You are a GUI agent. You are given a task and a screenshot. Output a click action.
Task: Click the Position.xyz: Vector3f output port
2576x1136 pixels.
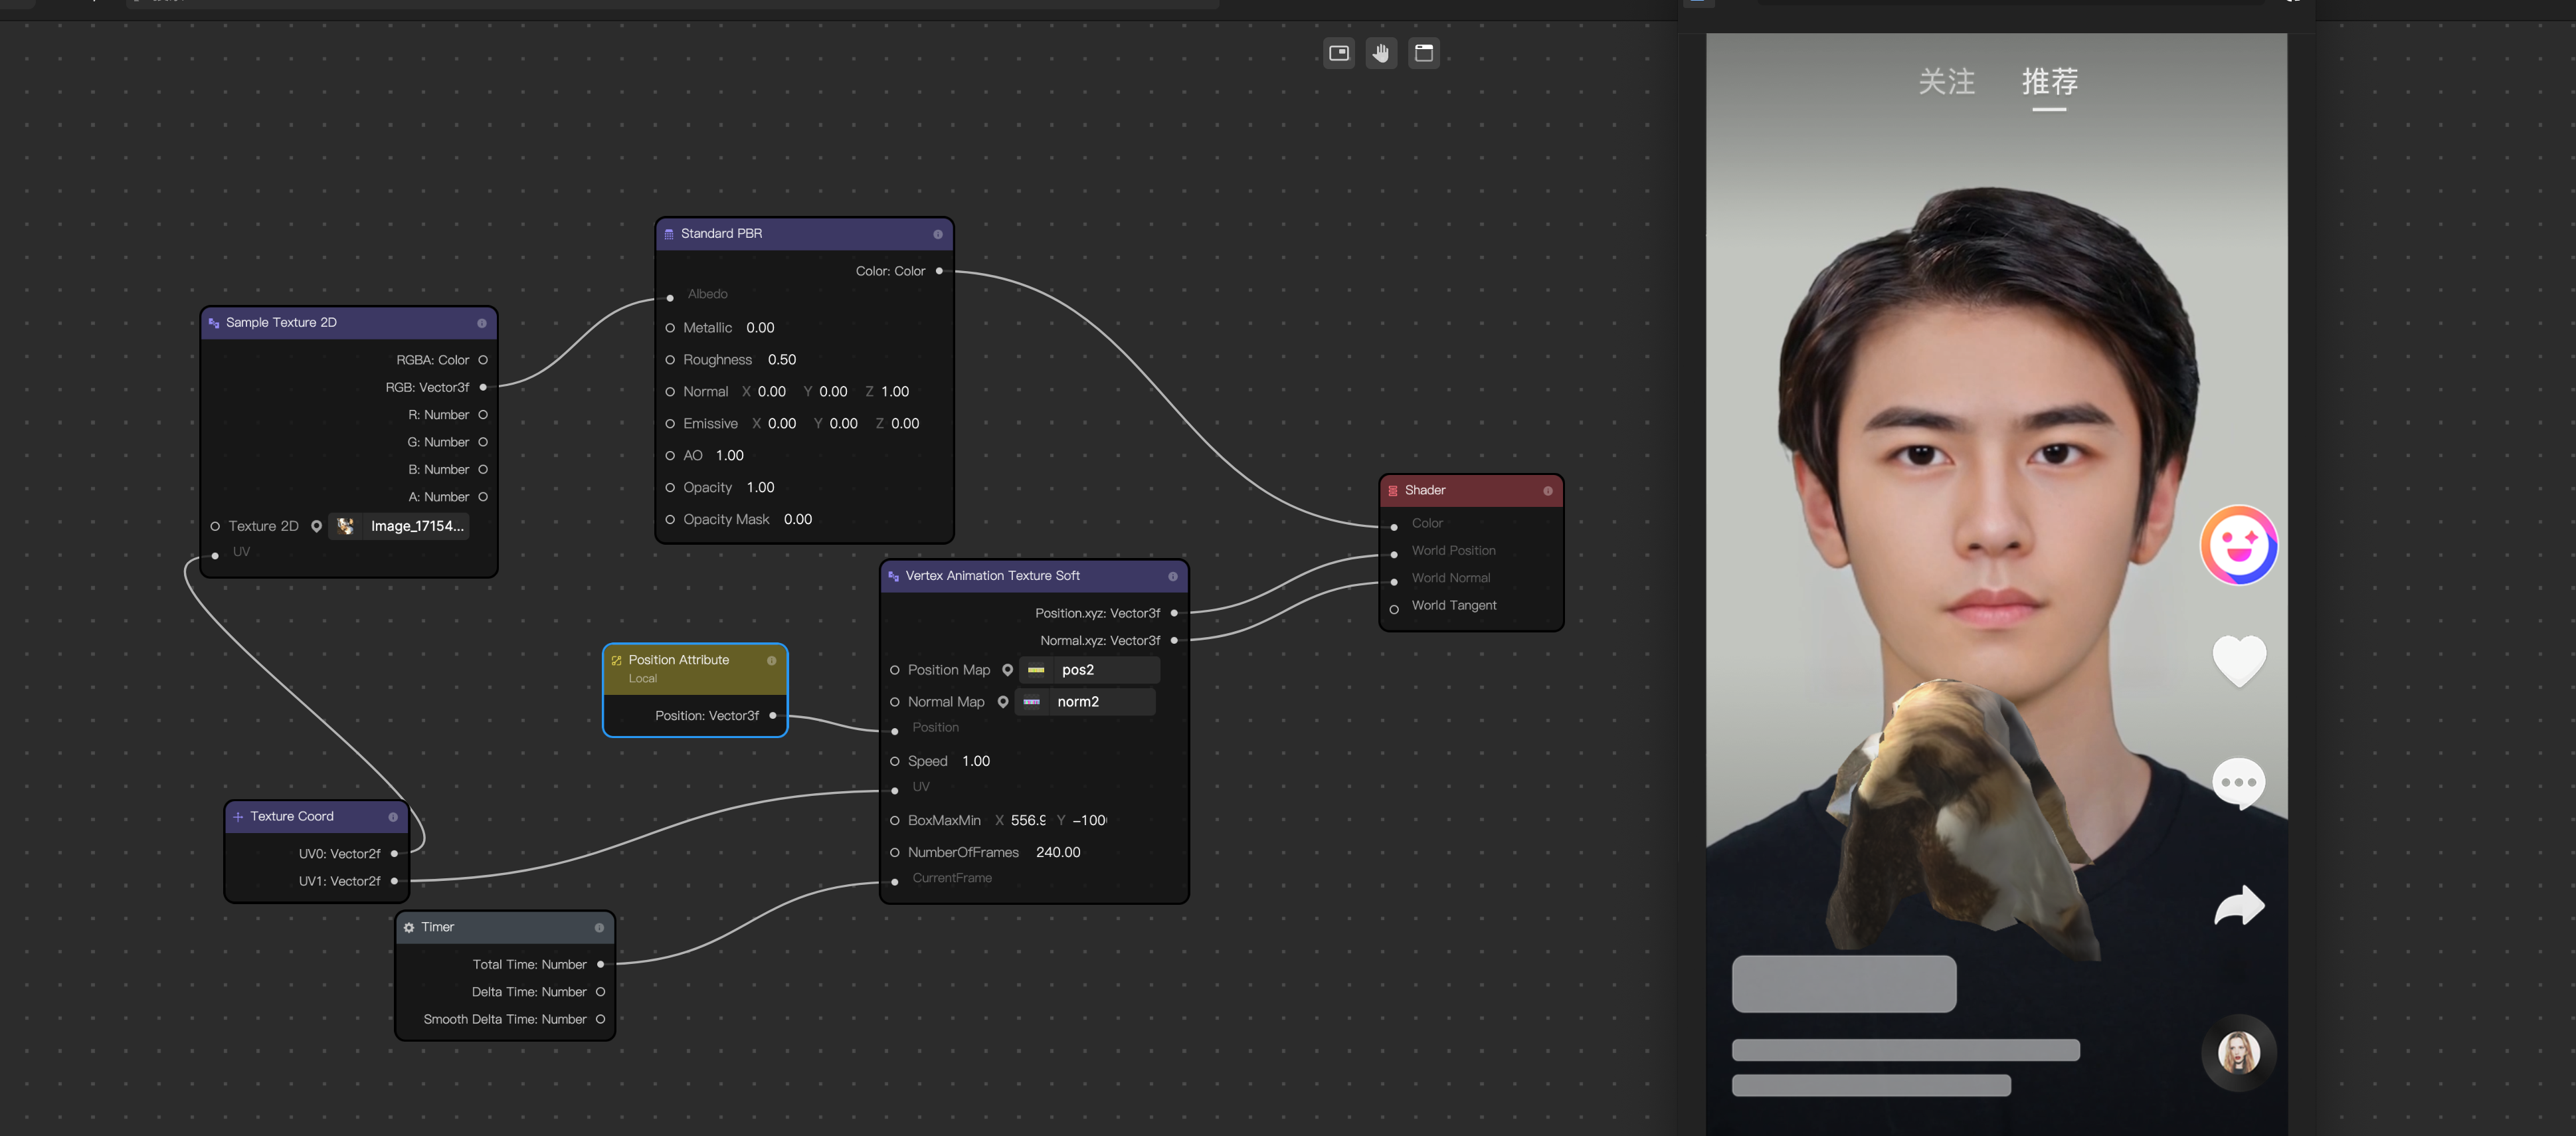1174,613
